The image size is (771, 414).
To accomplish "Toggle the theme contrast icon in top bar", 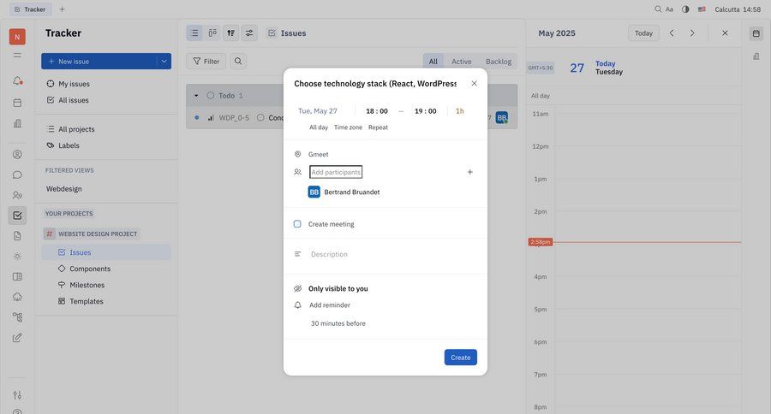I will coord(685,9).
